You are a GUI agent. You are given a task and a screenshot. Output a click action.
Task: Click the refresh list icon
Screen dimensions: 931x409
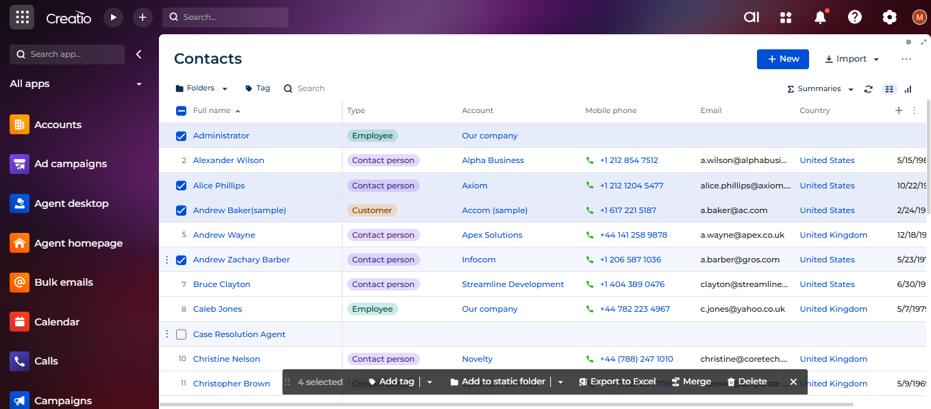869,89
